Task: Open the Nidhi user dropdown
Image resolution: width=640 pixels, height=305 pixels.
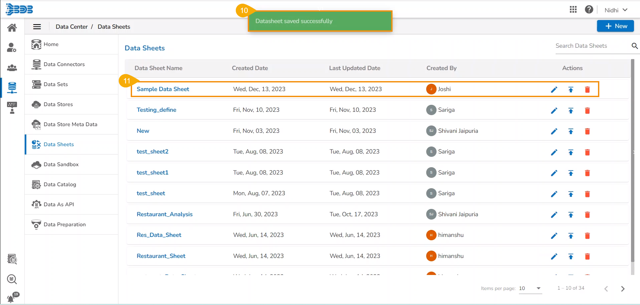Action: pos(616,10)
